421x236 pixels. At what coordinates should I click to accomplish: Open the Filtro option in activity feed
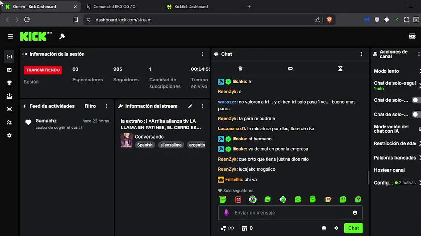pyautogui.click(x=90, y=106)
